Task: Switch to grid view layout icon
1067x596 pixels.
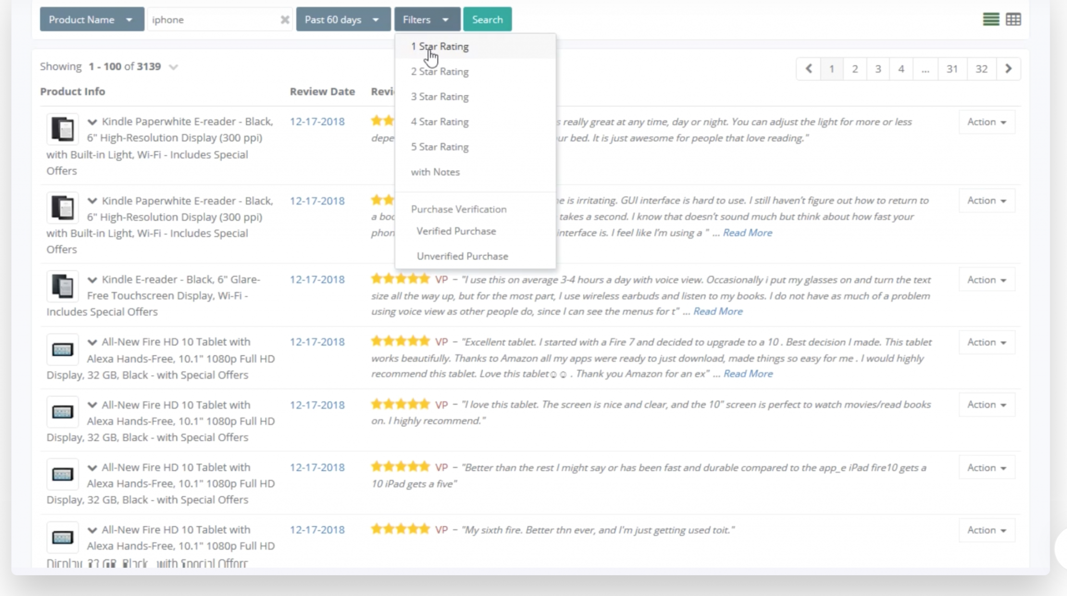Action: point(1013,19)
